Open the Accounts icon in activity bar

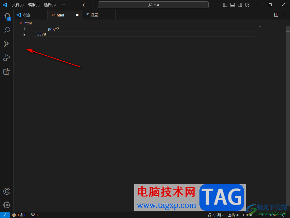tap(7, 191)
